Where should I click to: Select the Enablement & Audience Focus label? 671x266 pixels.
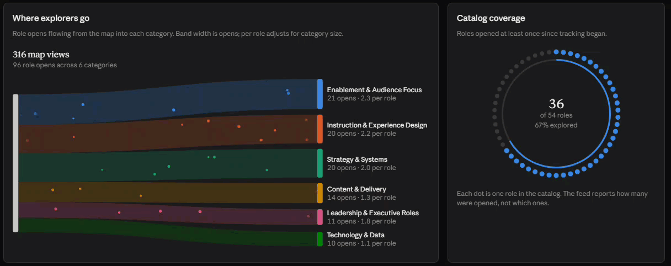374,90
